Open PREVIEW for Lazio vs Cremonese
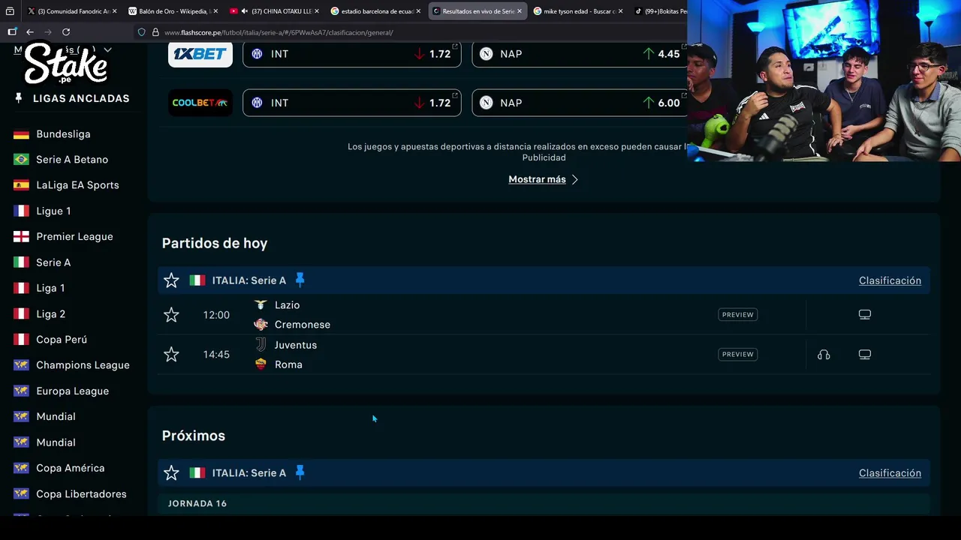The height and width of the screenshot is (540, 961). (x=738, y=315)
